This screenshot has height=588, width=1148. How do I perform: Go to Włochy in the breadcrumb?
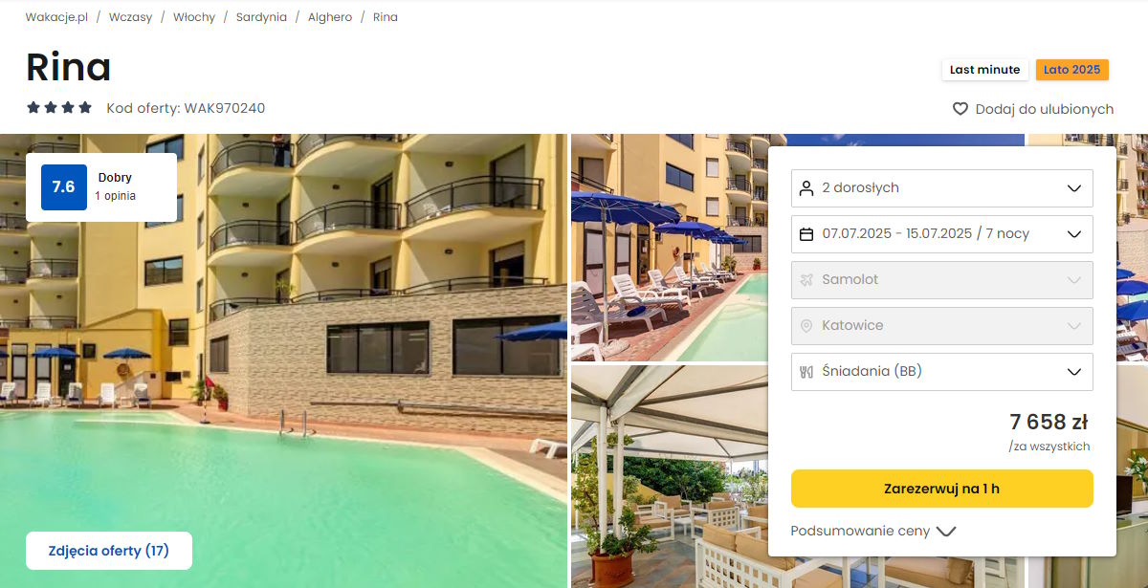194,17
